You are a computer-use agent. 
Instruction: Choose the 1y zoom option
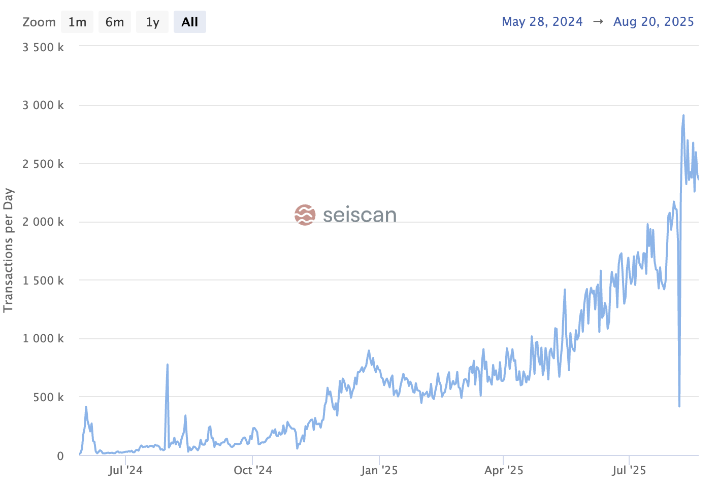152,22
